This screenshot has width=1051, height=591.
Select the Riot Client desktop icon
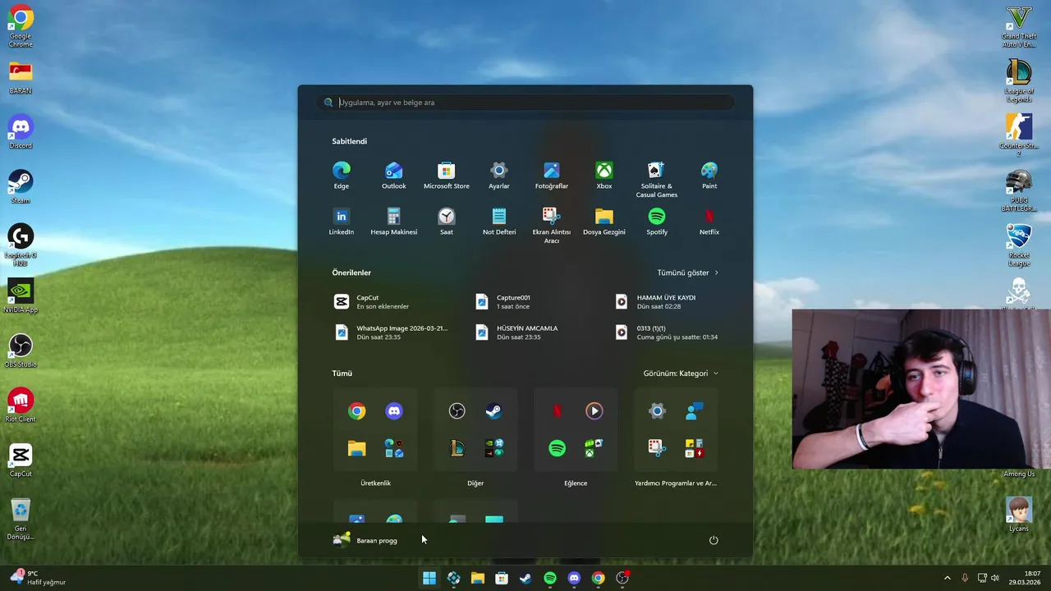(x=21, y=405)
